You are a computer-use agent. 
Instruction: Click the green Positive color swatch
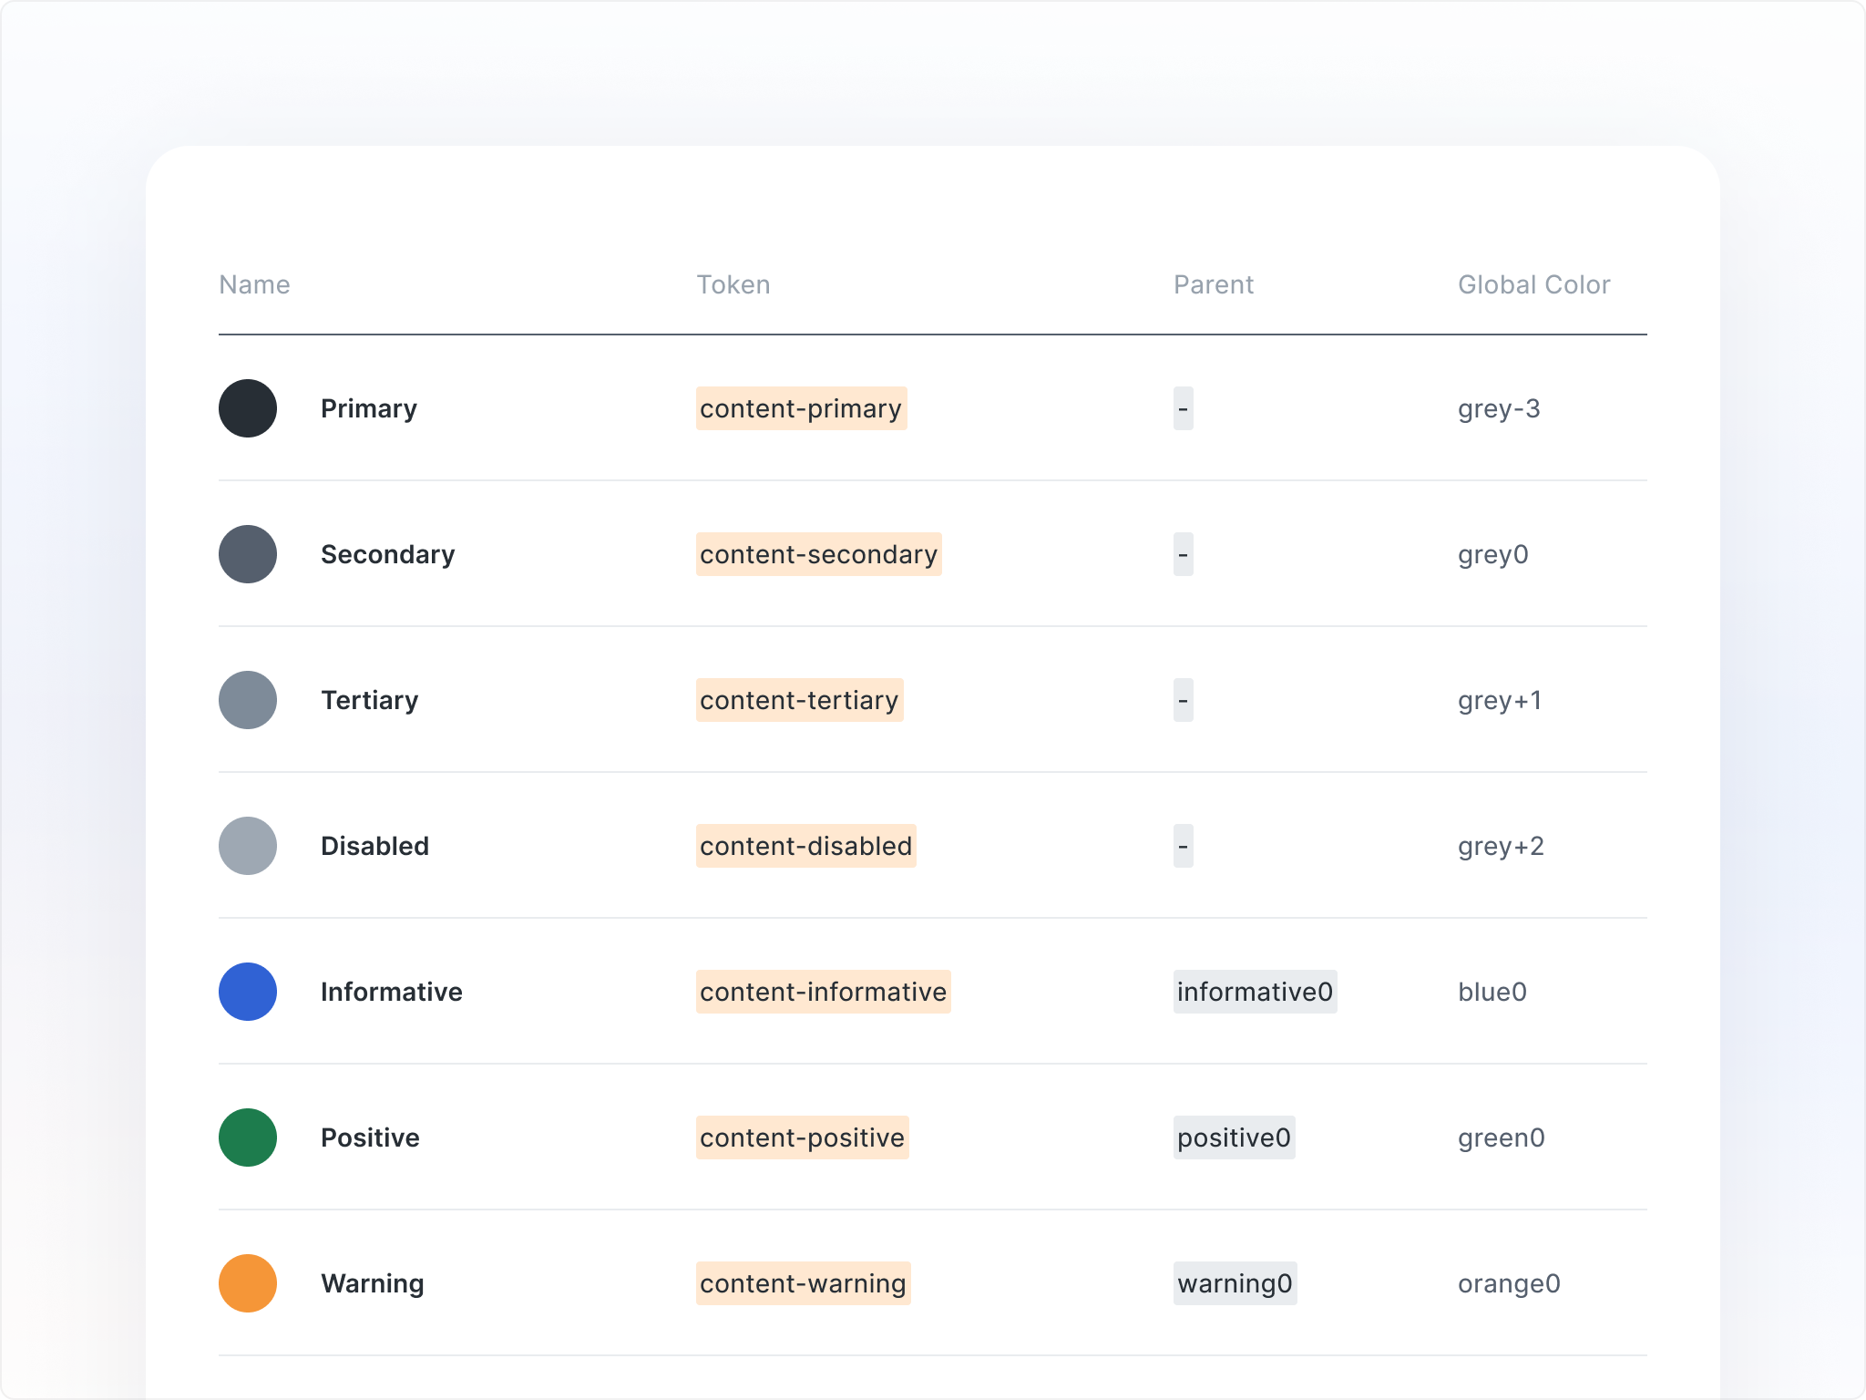(x=248, y=1137)
